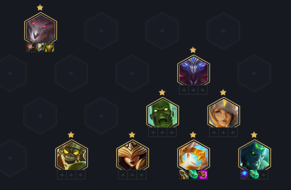Click the empty hex right of top-left champion

101,31
